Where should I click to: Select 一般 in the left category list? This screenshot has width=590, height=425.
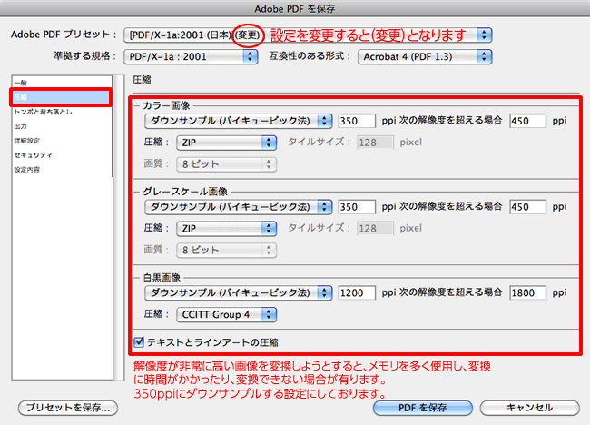[x=62, y=83]
